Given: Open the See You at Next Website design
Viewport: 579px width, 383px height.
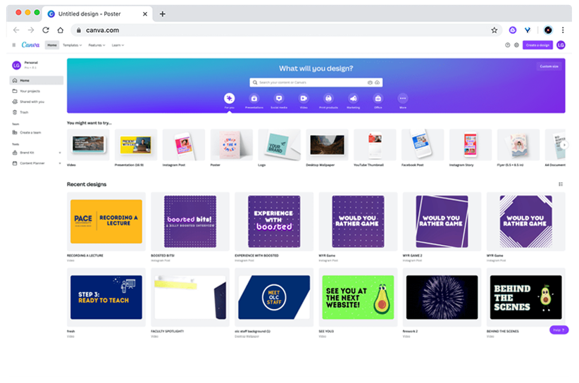Looking at the screenshot, I should [359, 297].
